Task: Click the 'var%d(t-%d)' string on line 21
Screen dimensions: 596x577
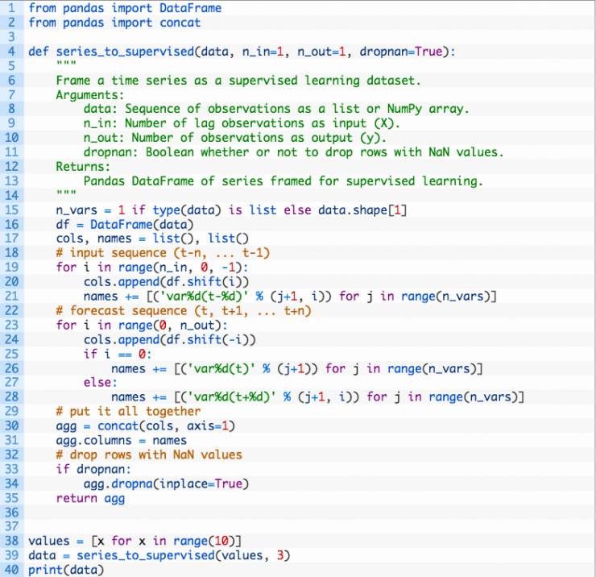Action: [x=204, y=297]
